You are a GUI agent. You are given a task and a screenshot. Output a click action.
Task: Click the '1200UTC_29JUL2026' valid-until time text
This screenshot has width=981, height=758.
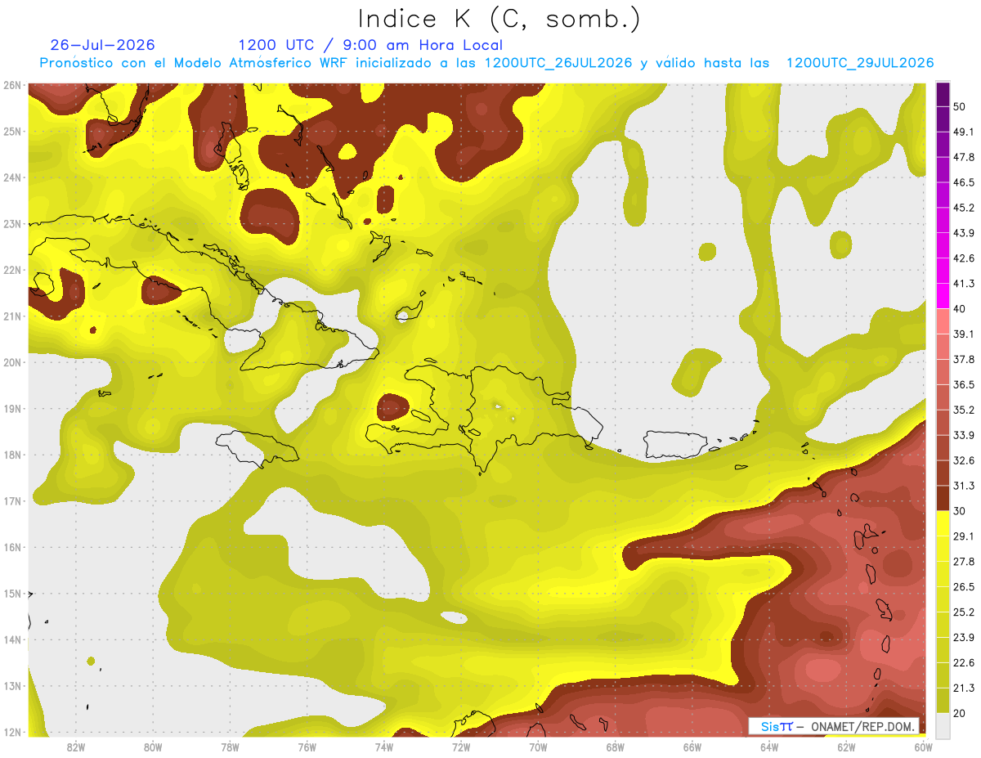coord(860,63)
